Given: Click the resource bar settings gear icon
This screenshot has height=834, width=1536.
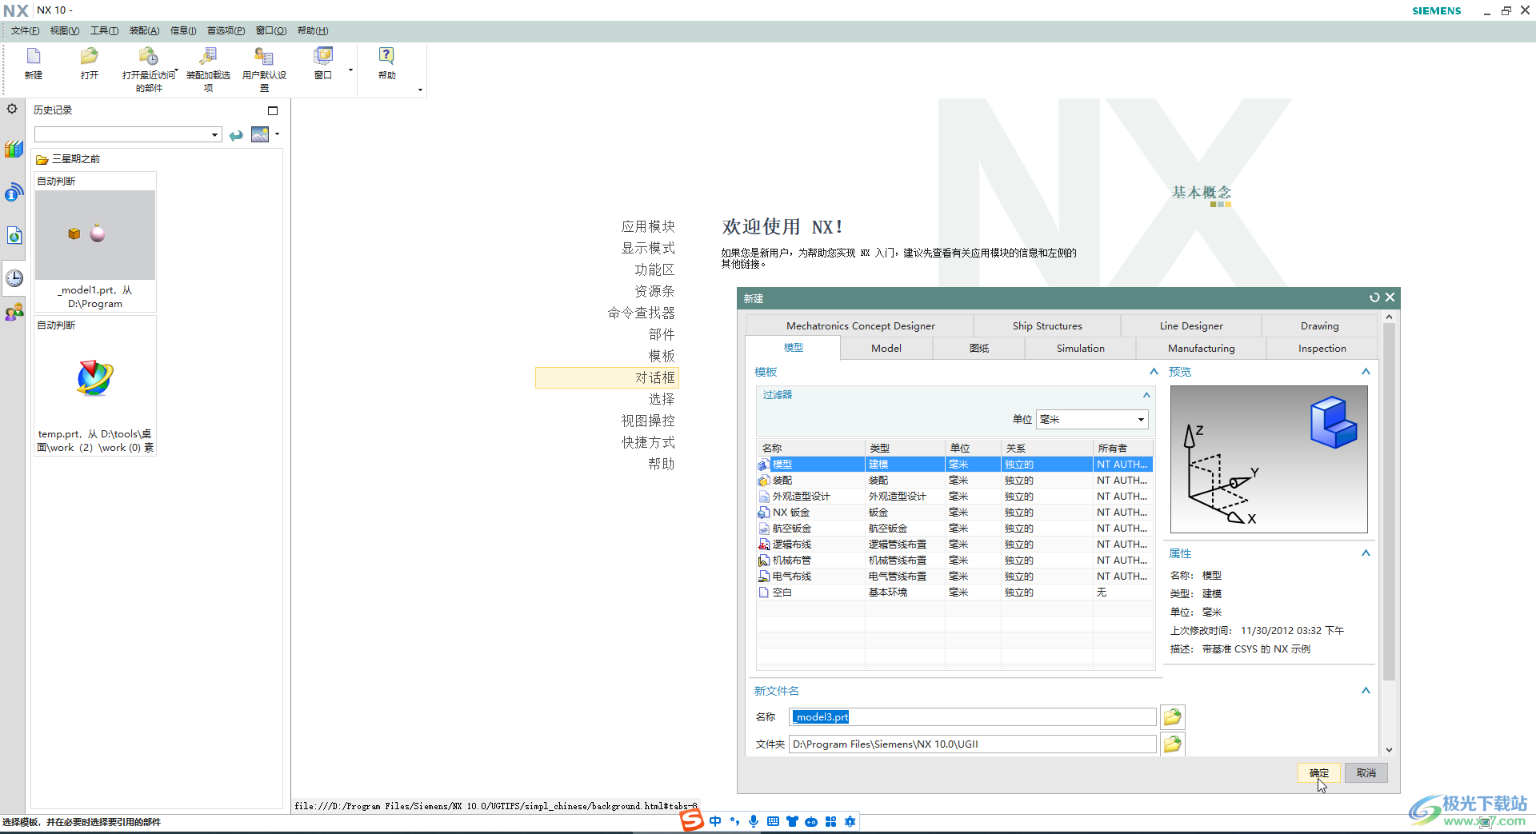Looking at the screenshot, I should point(12,109).
